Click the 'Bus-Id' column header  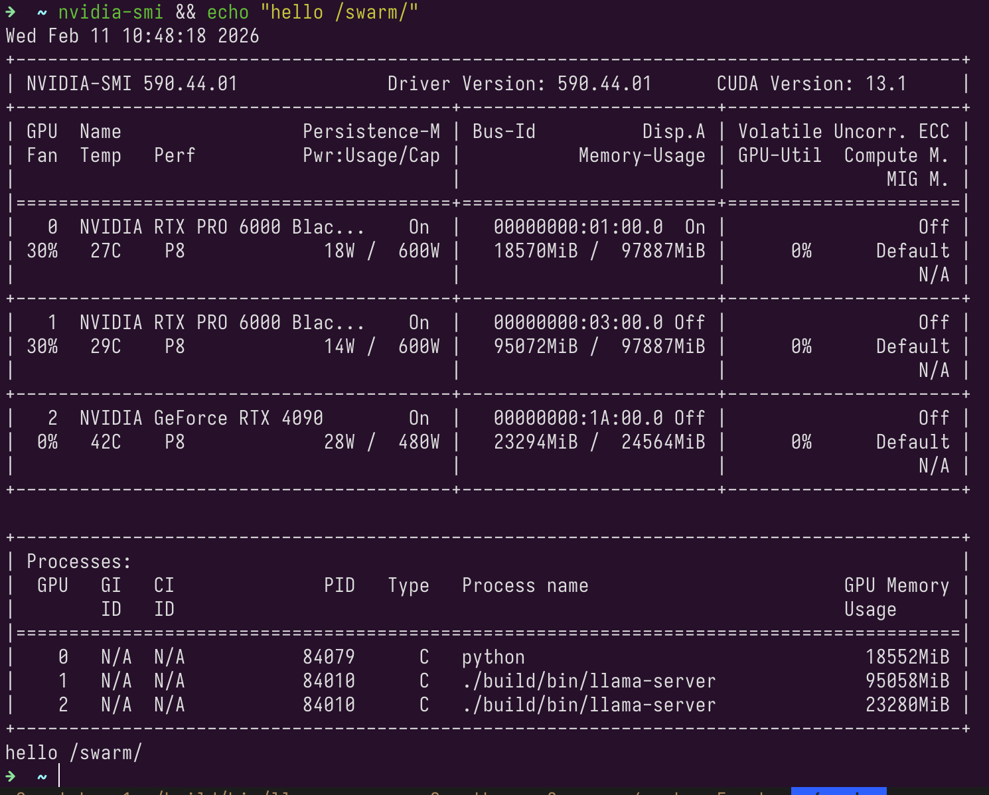[x=504, y=131]
